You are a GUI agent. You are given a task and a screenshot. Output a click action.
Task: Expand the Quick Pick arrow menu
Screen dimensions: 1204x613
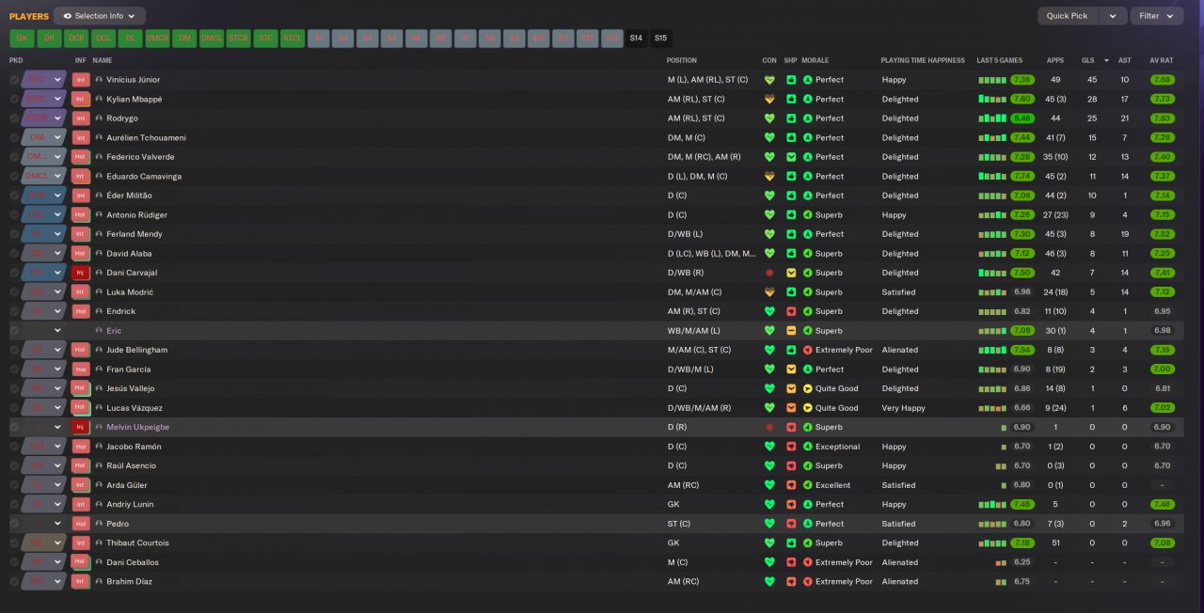point(1113,16)
